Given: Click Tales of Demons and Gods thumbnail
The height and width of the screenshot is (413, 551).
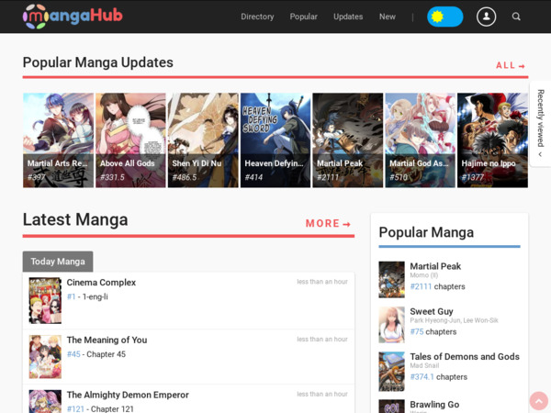Looking at the screenshot, I should click(391, 372).
